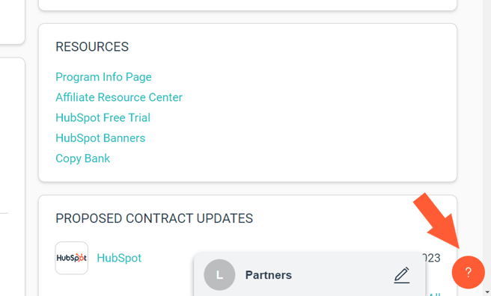Open the Affiliate Resource Center link
Screen dimensions: 491x296
tap(119, 97)
